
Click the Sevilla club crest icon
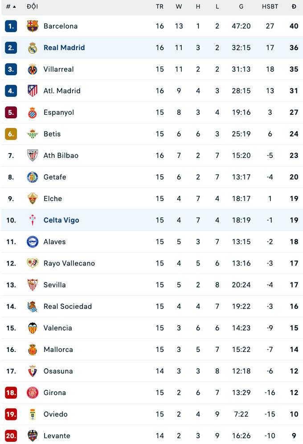point(33,285)
